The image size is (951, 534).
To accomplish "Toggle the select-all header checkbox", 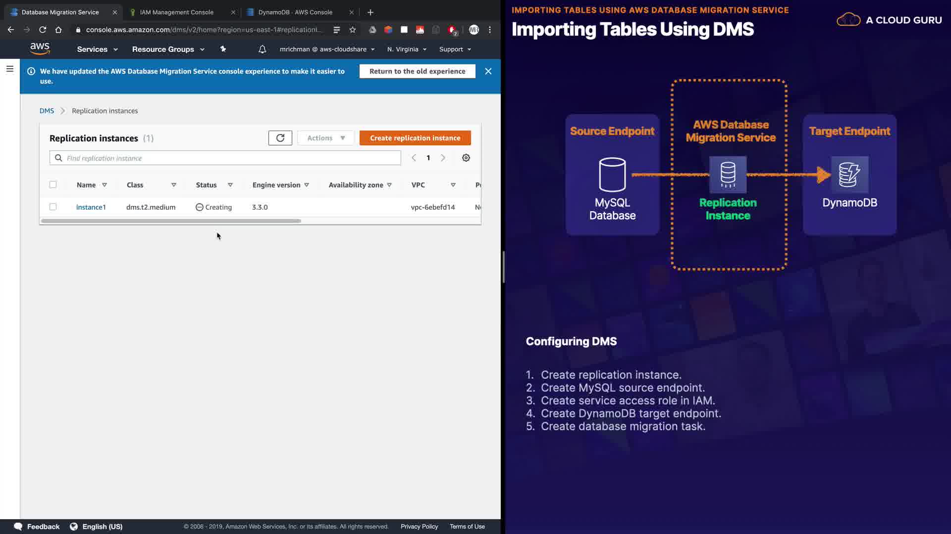I will (53, 184).
